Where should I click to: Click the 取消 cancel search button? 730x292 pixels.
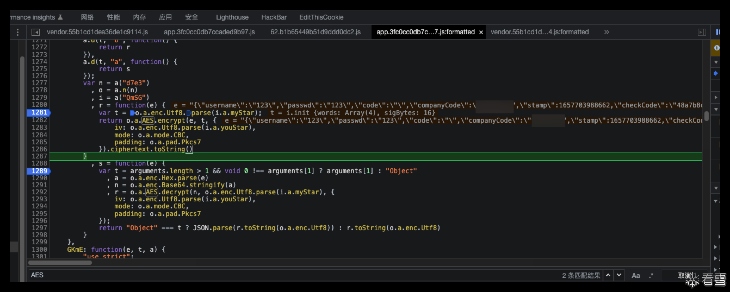[x=684, y=275]
